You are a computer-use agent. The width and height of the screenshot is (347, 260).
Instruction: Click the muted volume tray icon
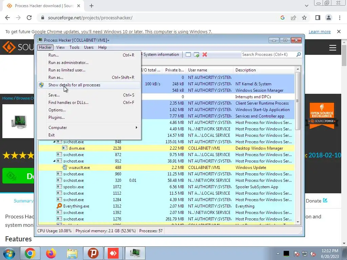pos(313,254)
